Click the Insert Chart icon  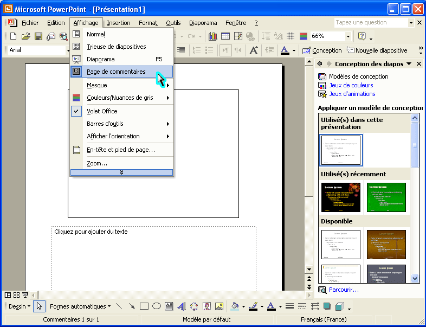pos(212,36)
